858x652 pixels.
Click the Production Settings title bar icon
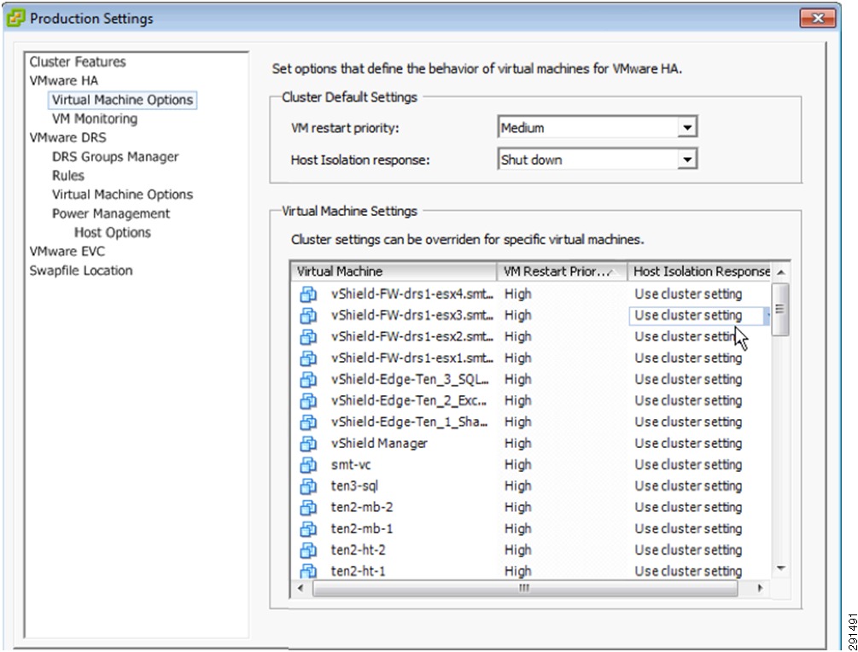(15, 18)
